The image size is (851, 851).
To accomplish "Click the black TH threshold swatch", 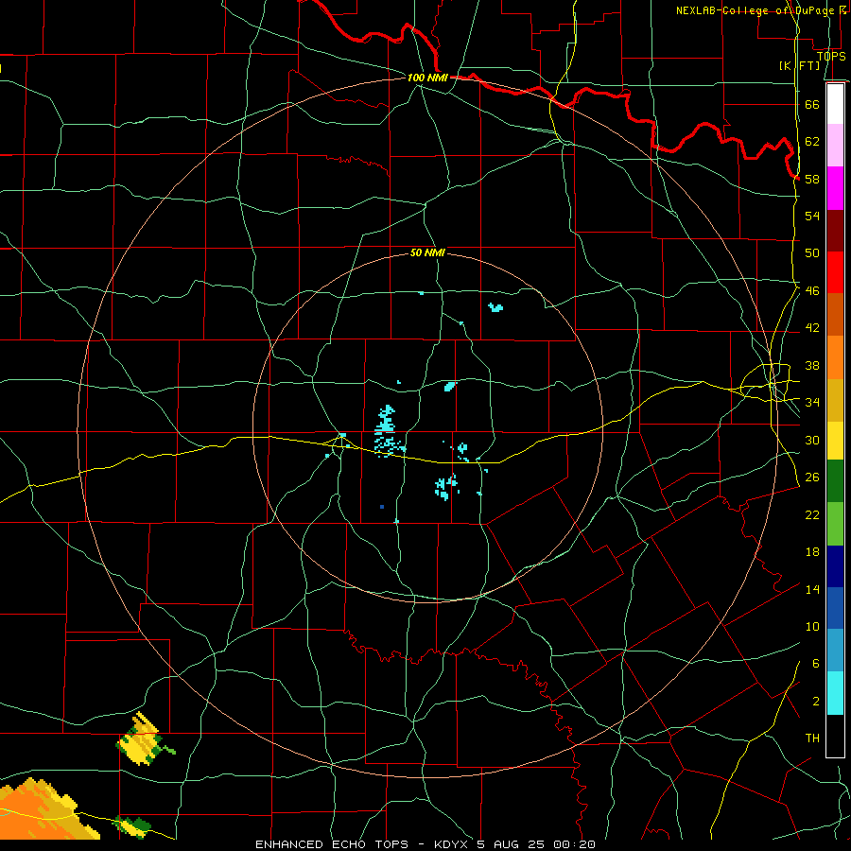I will [x=835, y=736].
